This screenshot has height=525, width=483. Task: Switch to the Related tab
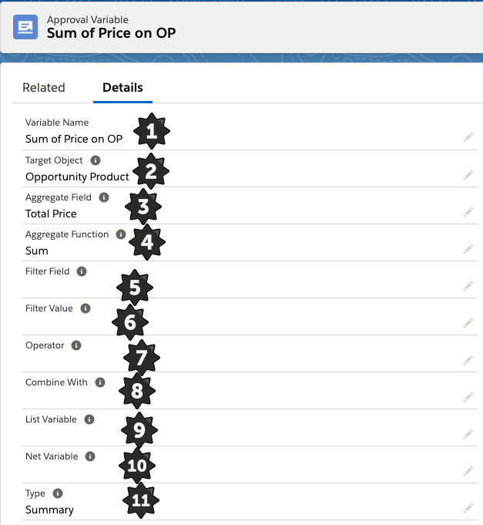pos(44,88)
